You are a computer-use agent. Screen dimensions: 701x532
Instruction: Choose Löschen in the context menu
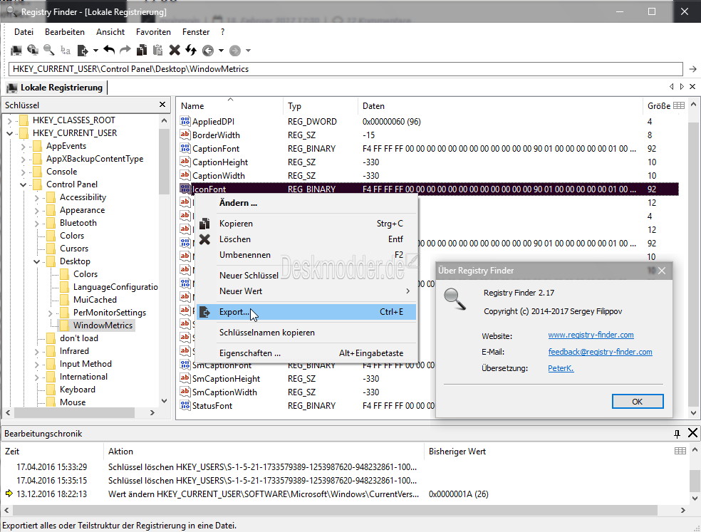306,239
